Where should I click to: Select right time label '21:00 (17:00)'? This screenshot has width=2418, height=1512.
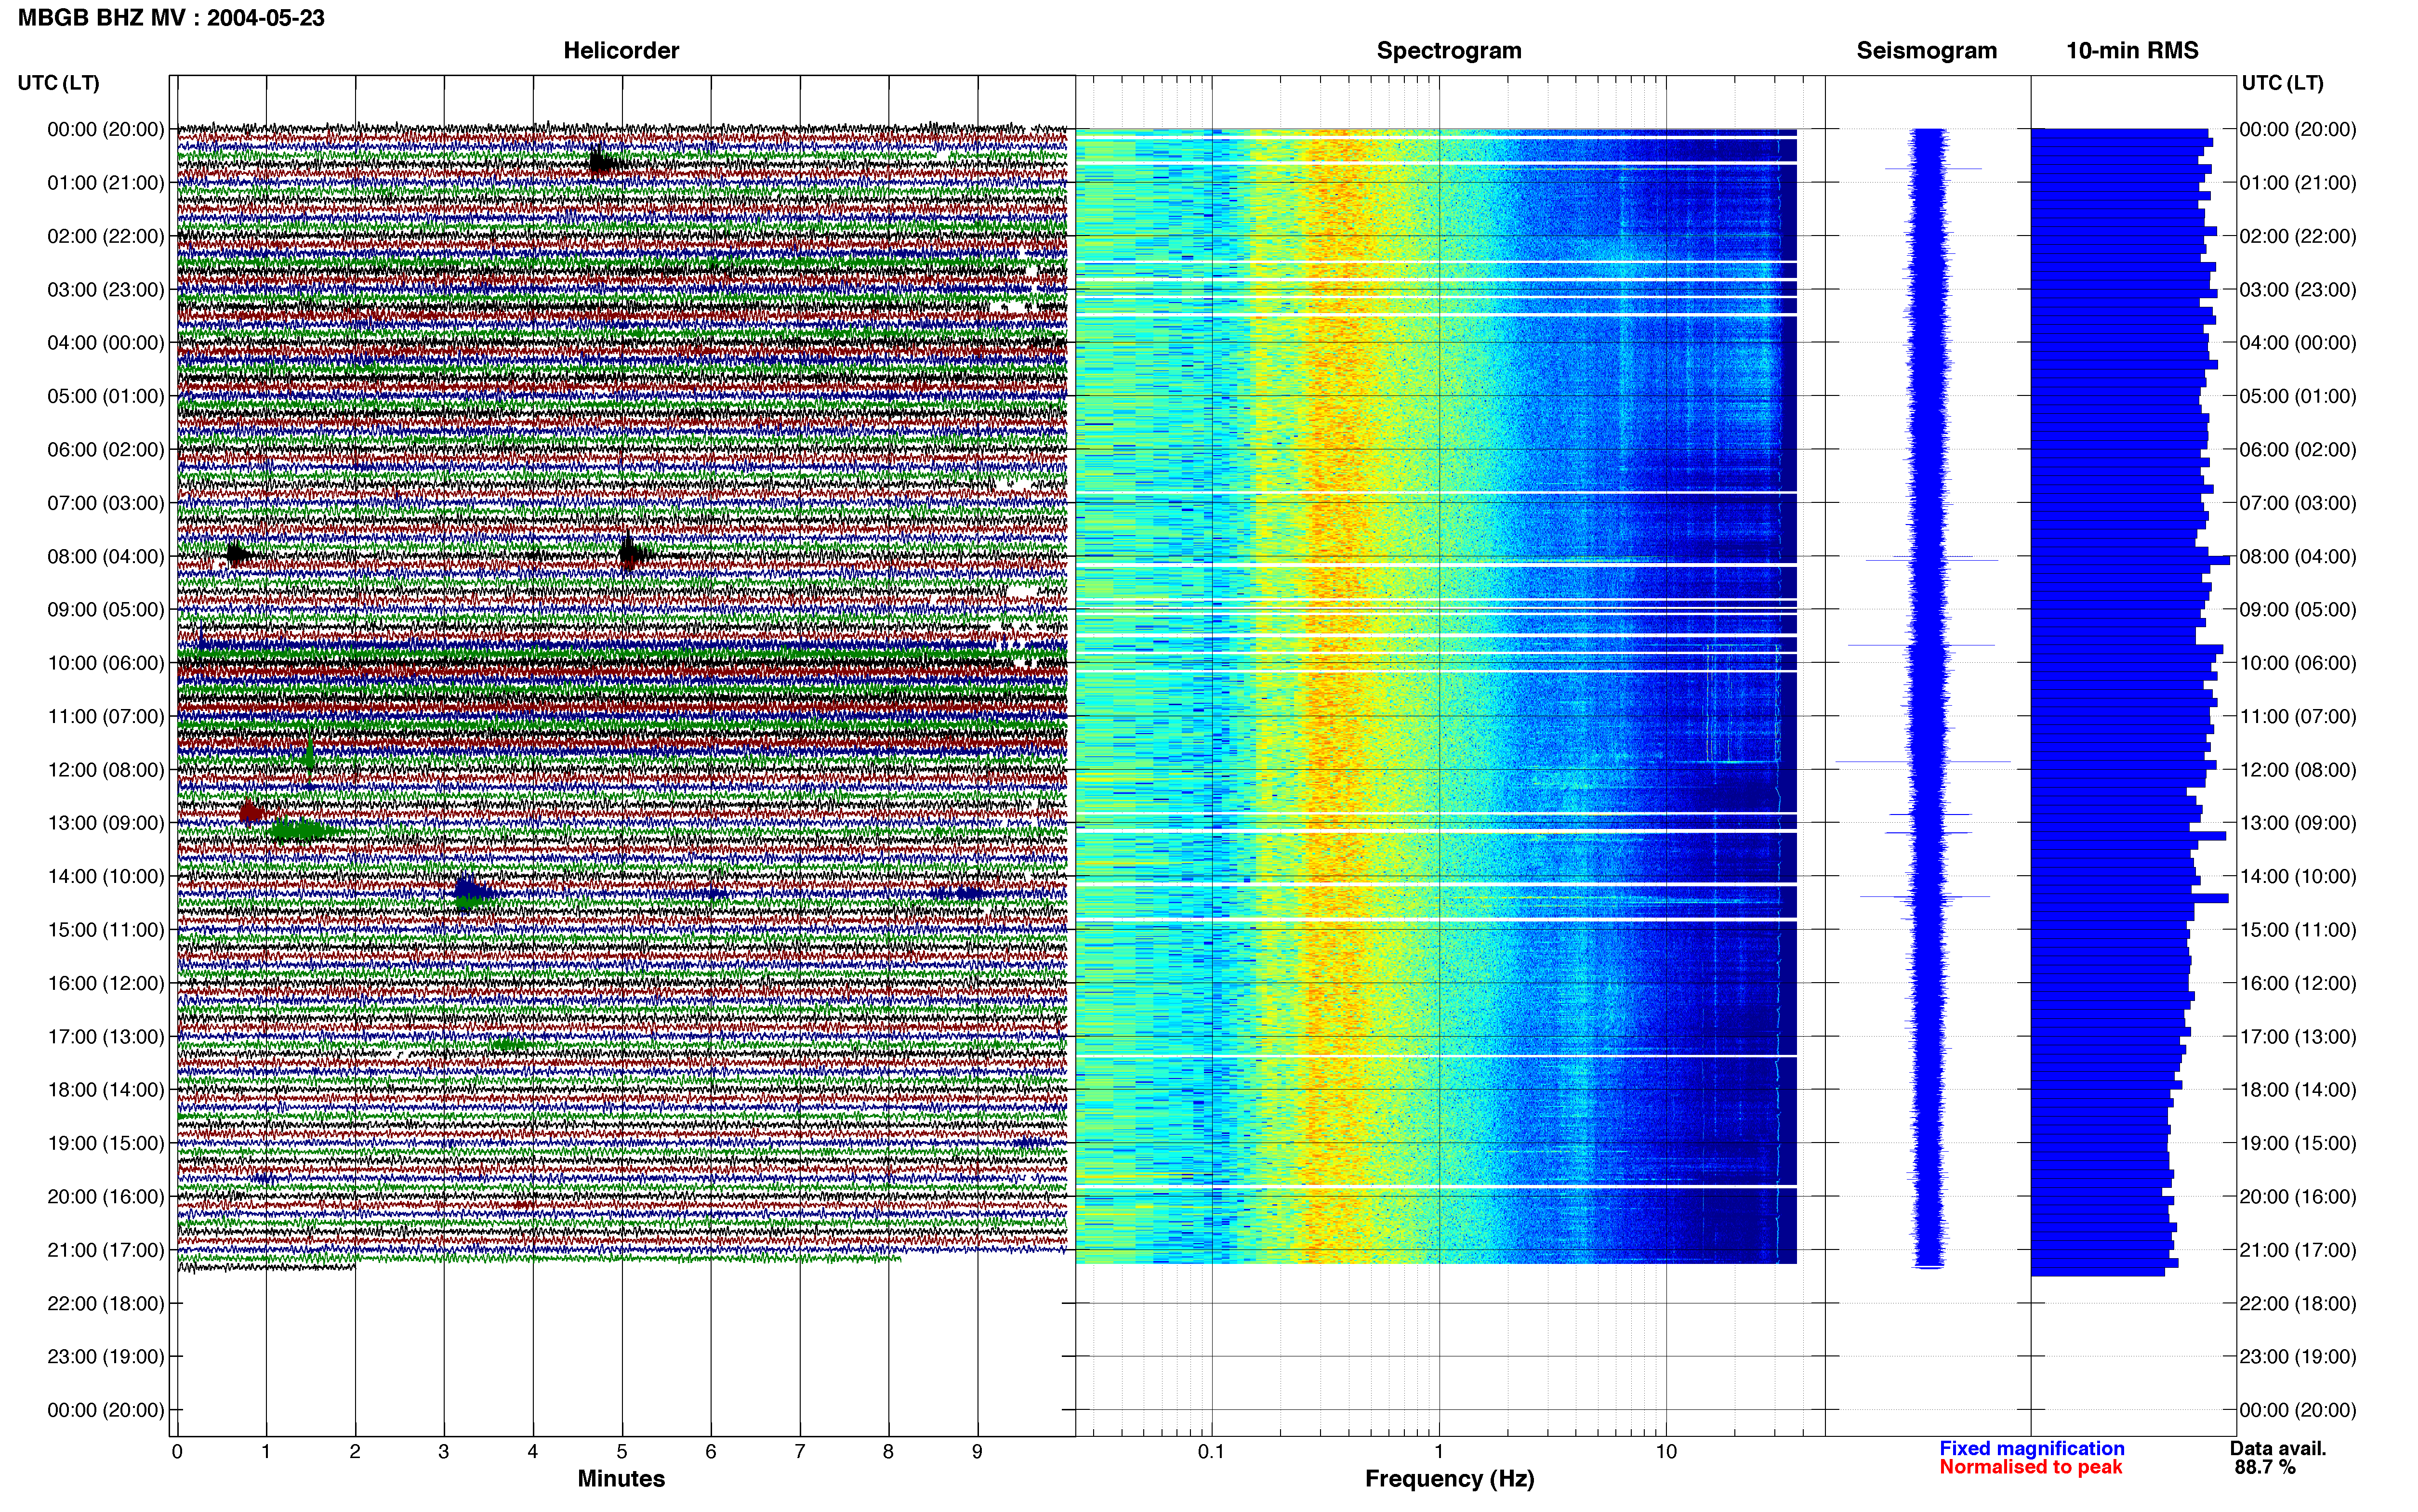click(2298, 1250)
